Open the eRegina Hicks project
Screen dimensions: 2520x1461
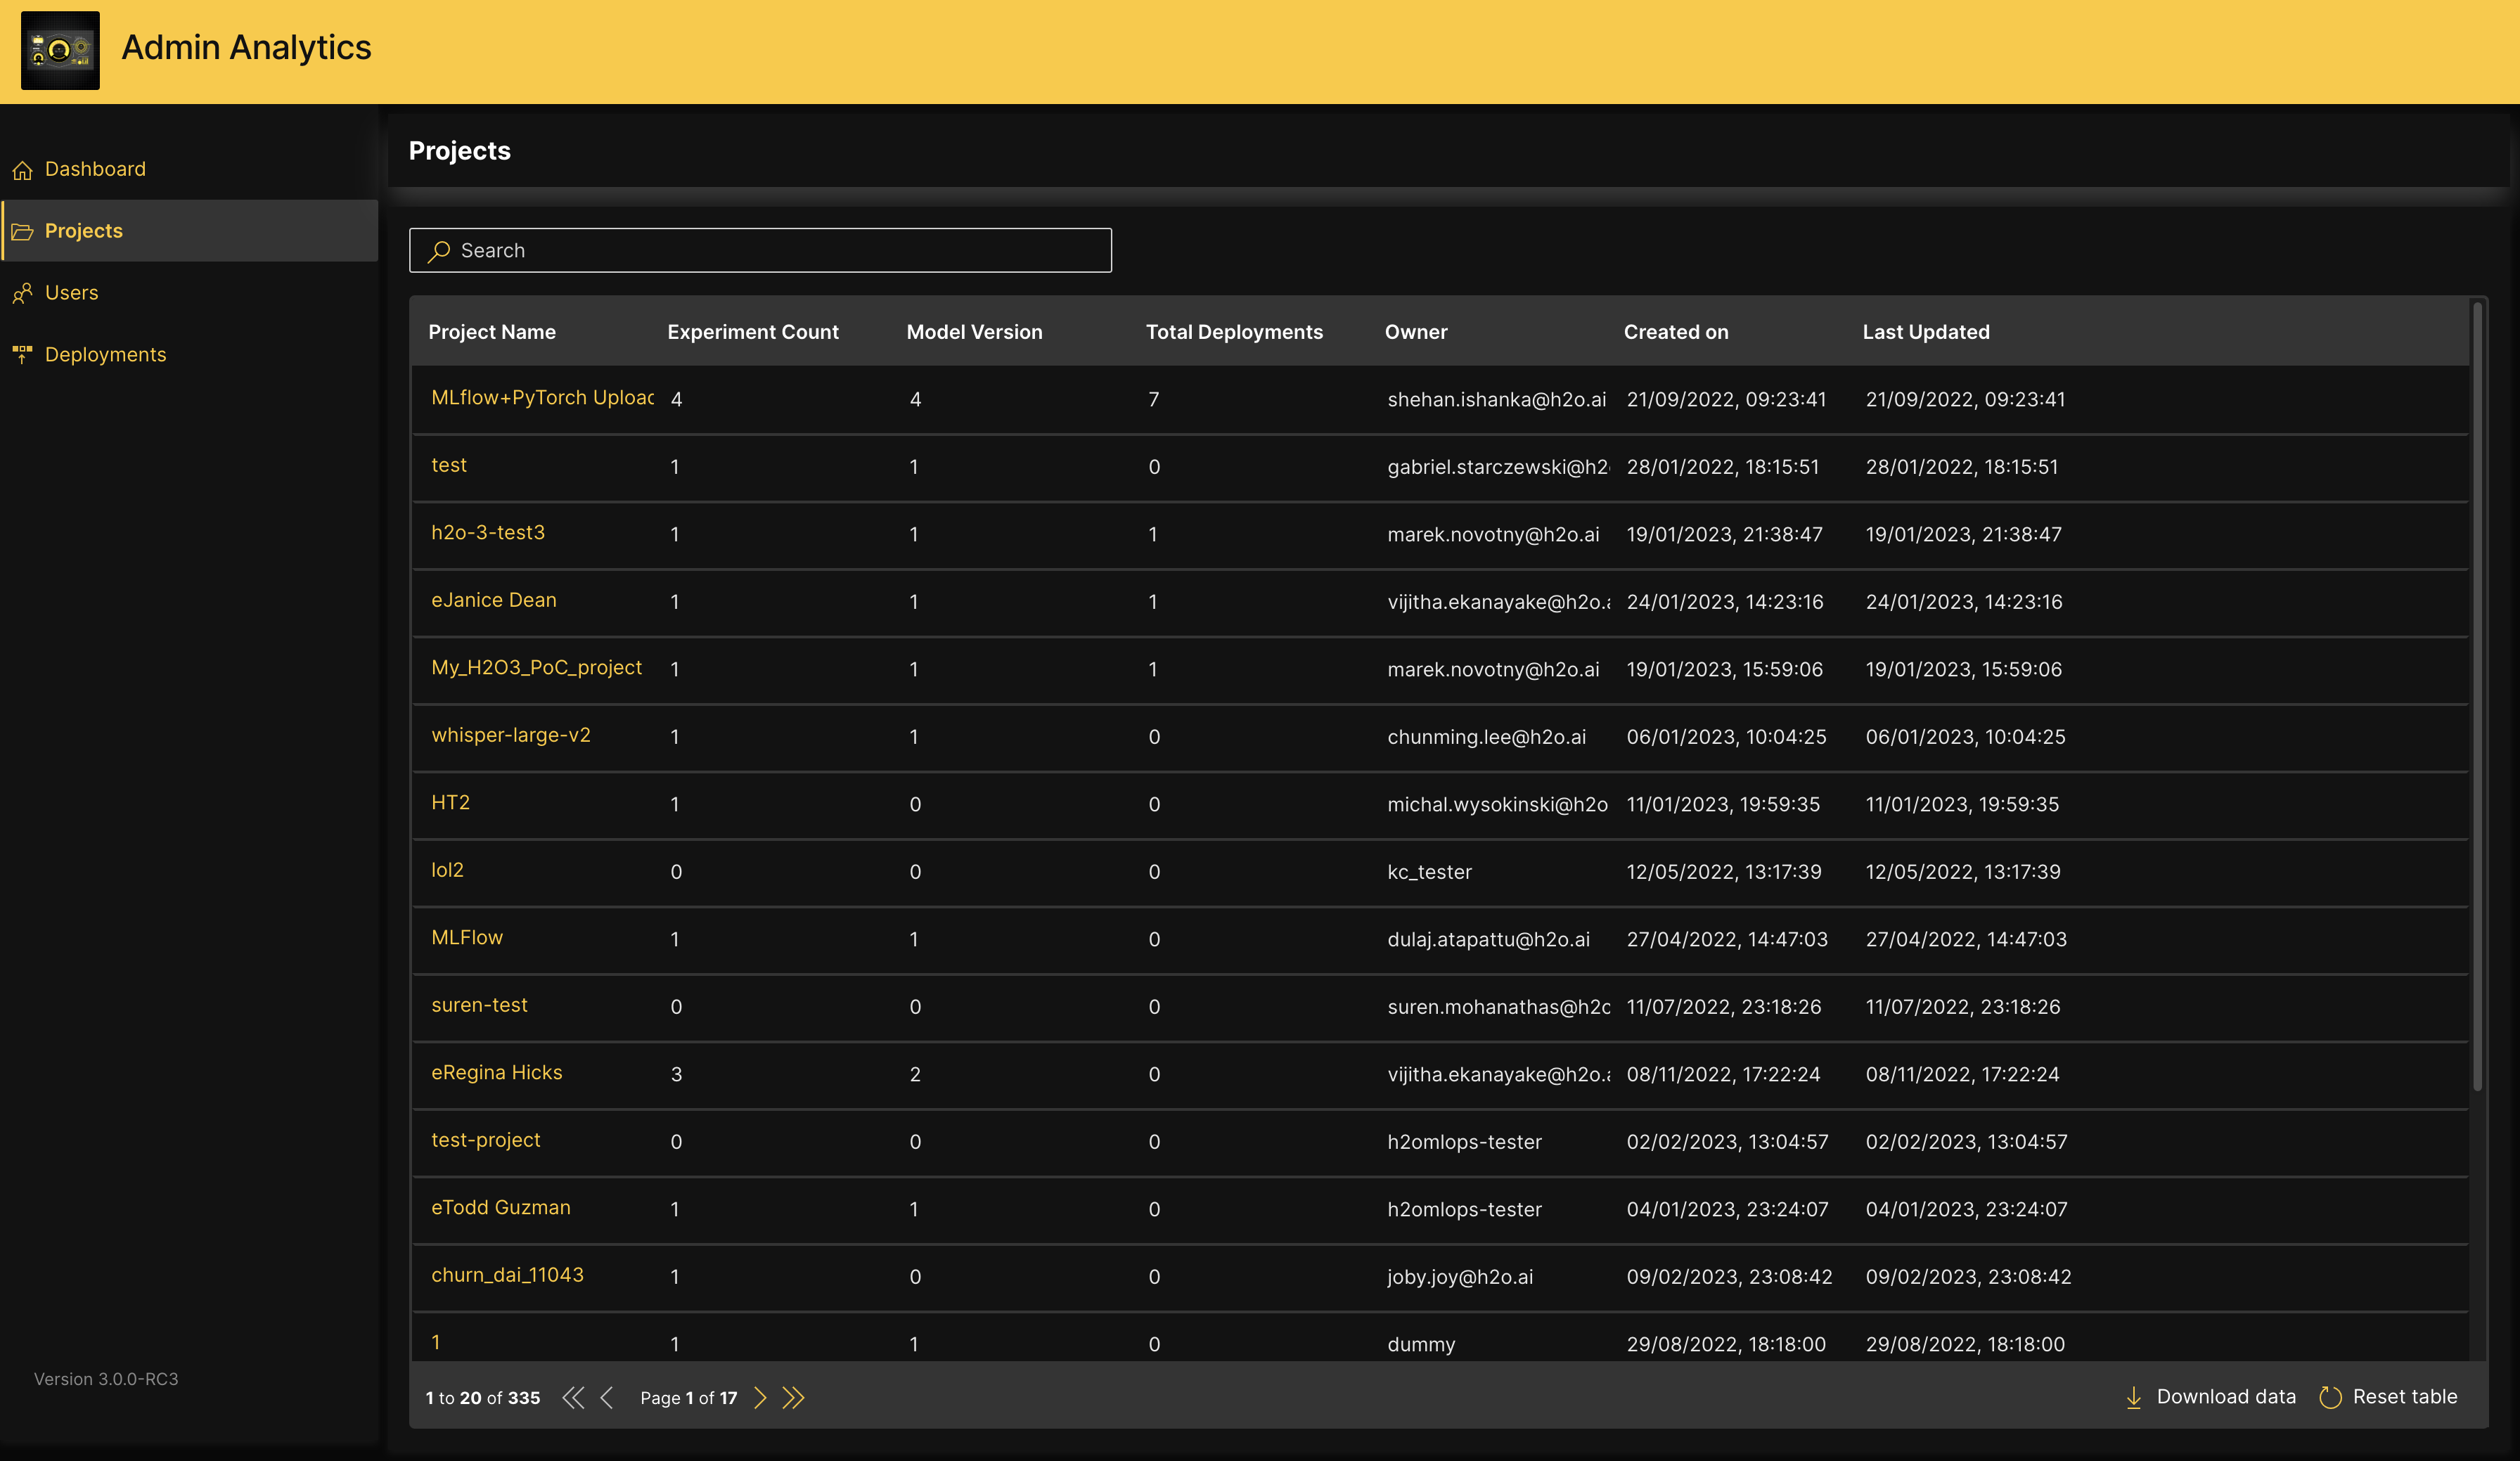(x=496, y=1072)
